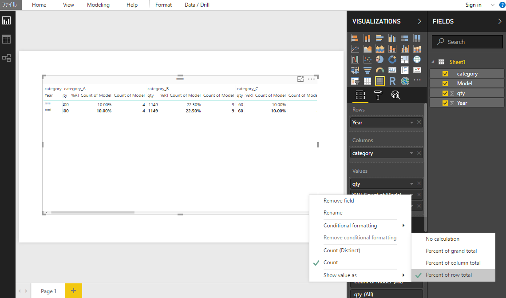Toggle the qty field checkbox
The image size is (506, 298).
445,93
